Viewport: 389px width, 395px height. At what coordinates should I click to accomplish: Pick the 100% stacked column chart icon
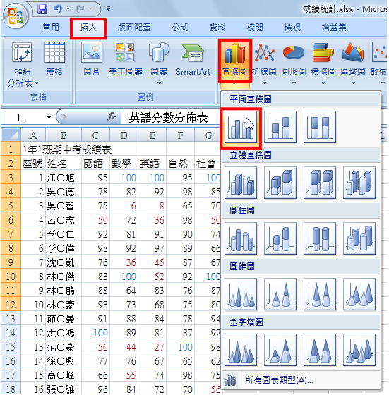320,128
